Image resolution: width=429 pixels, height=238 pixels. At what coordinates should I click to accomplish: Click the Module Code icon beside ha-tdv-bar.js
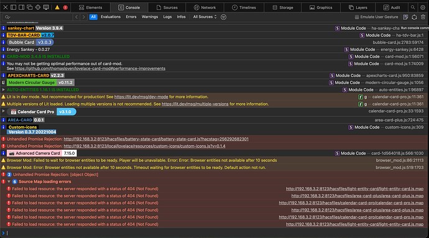tap(362, 35)
